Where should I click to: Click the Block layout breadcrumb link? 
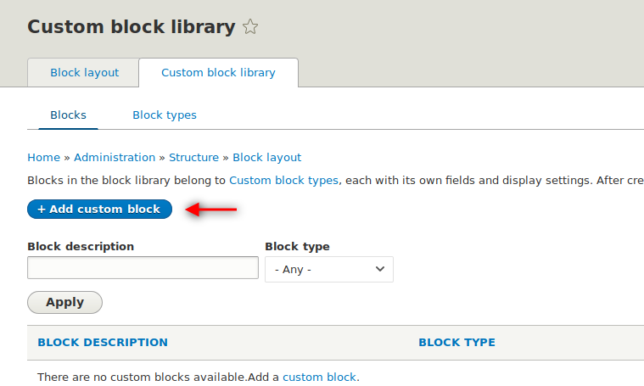click(267, 157)
